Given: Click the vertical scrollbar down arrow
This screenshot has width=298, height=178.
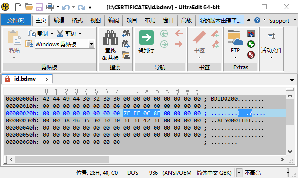Looking at the screenshot, I should click(x=290, y=152).
